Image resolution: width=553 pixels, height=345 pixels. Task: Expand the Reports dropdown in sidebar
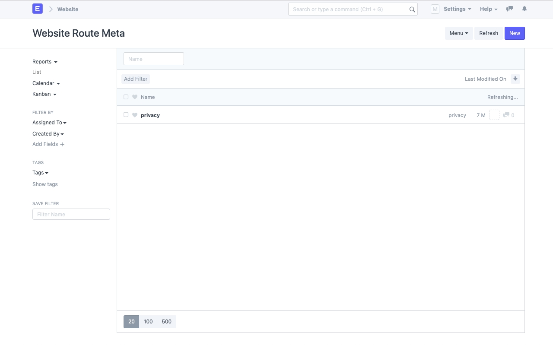45,62
